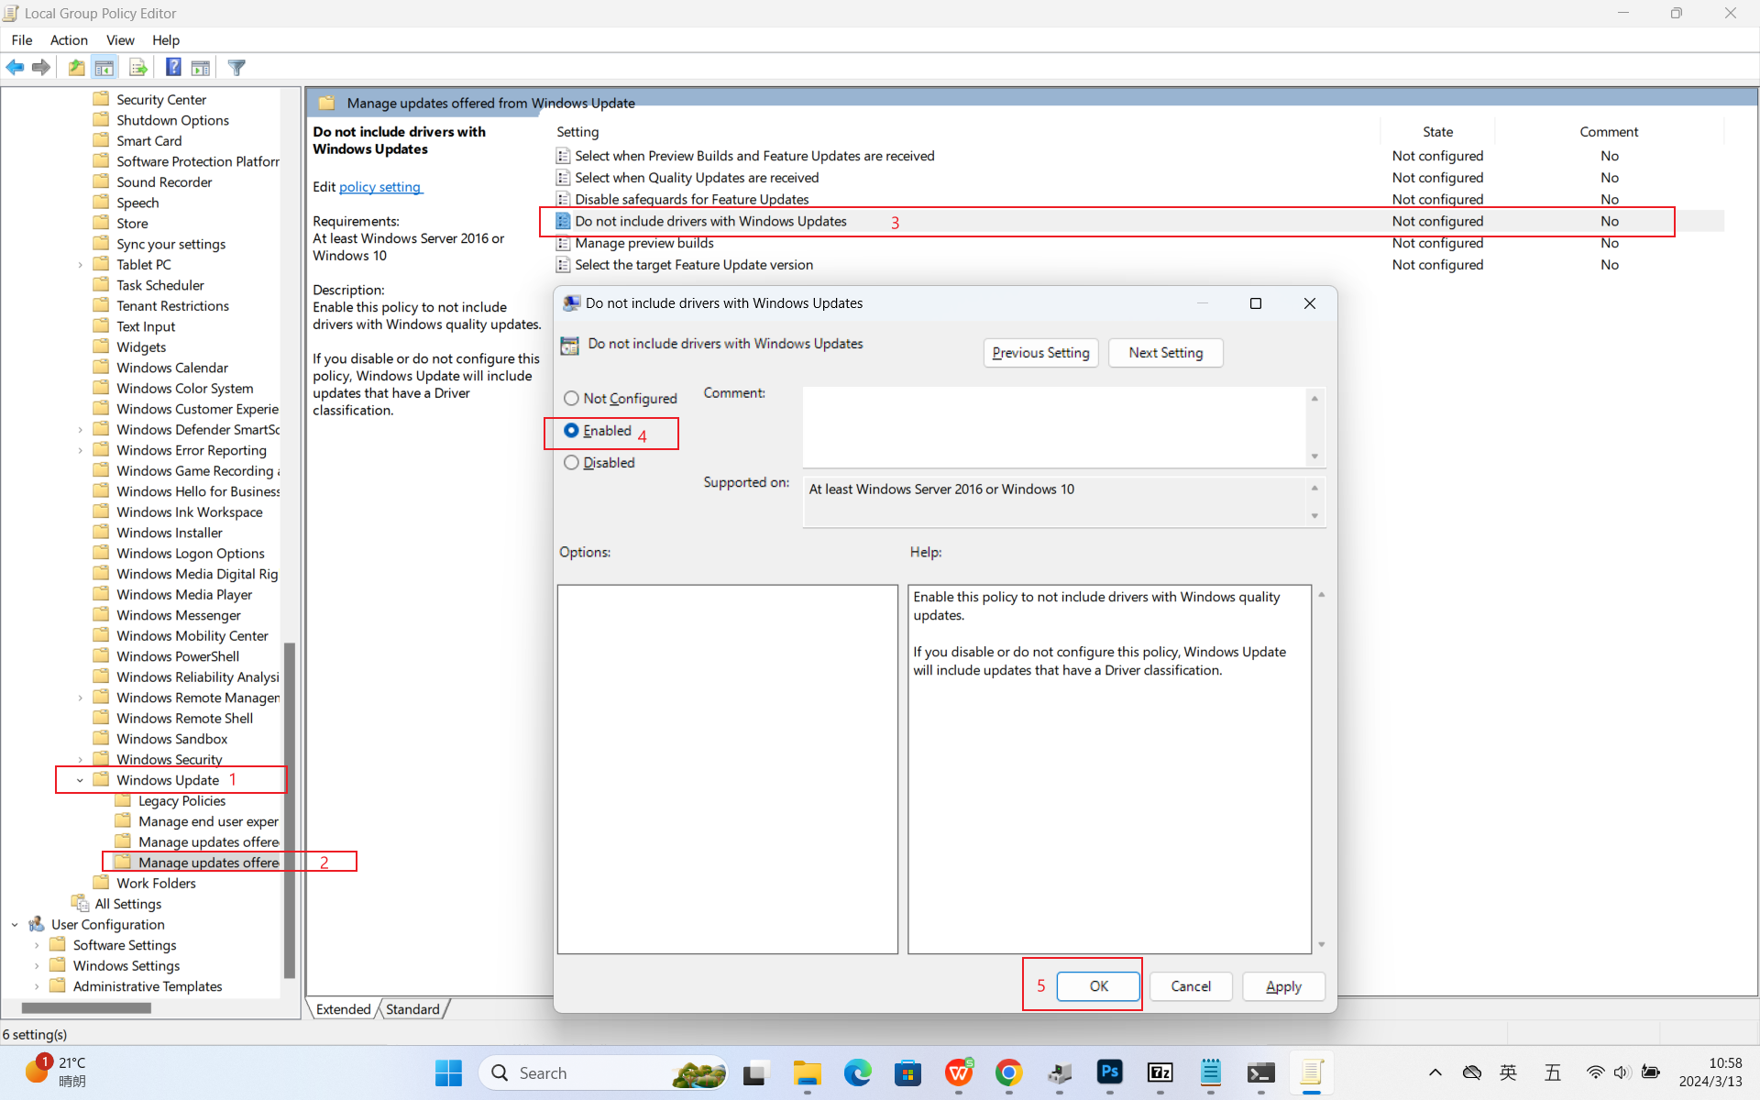Open Help using the question mark toolbar icon

(173, 67)
